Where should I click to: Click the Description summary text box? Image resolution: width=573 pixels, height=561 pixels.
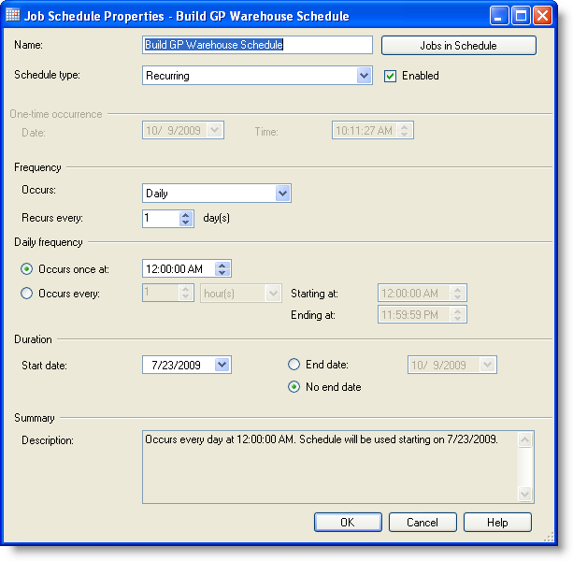pos(329,466)
